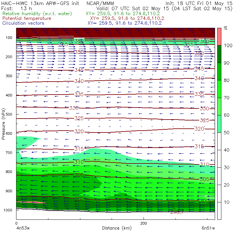
Task: Click the 'Distance (km)' axis title
Action: pyautogui.click(x=117, y=228)
